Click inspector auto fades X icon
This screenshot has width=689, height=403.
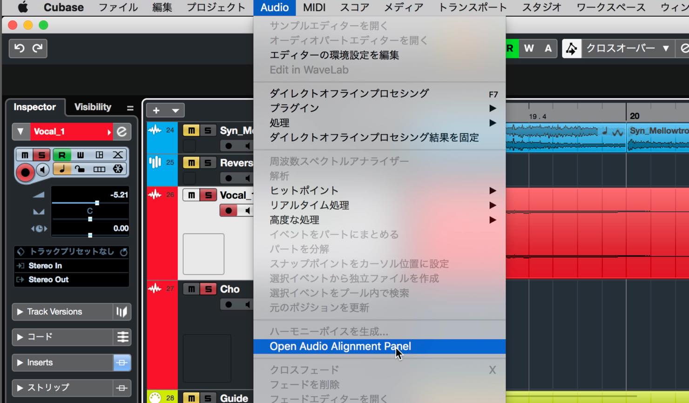coord(118,155)
